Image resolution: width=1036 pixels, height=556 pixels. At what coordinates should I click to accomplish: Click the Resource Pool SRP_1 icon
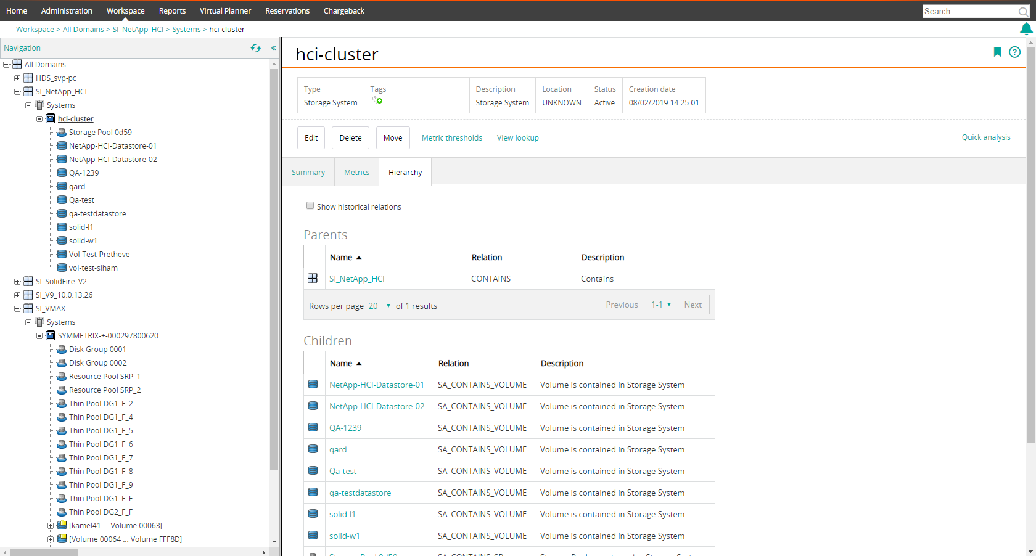(62, 376)
